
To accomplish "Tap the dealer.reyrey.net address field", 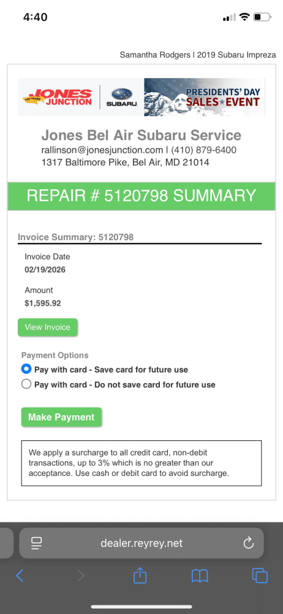I will coord(141,543).
